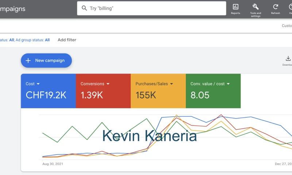Image resolution: width=292 pixels, height=175 pixels.
Task: Expand the Conversions metric dropdown arrow
Action: [x=108, y=84]
